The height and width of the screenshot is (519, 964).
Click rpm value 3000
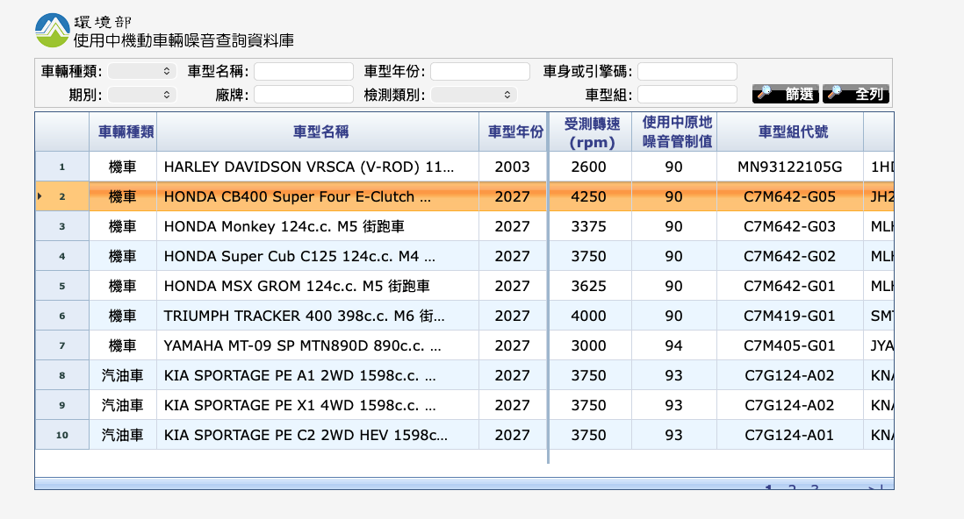pyautogui.click(x=588, y=345)
